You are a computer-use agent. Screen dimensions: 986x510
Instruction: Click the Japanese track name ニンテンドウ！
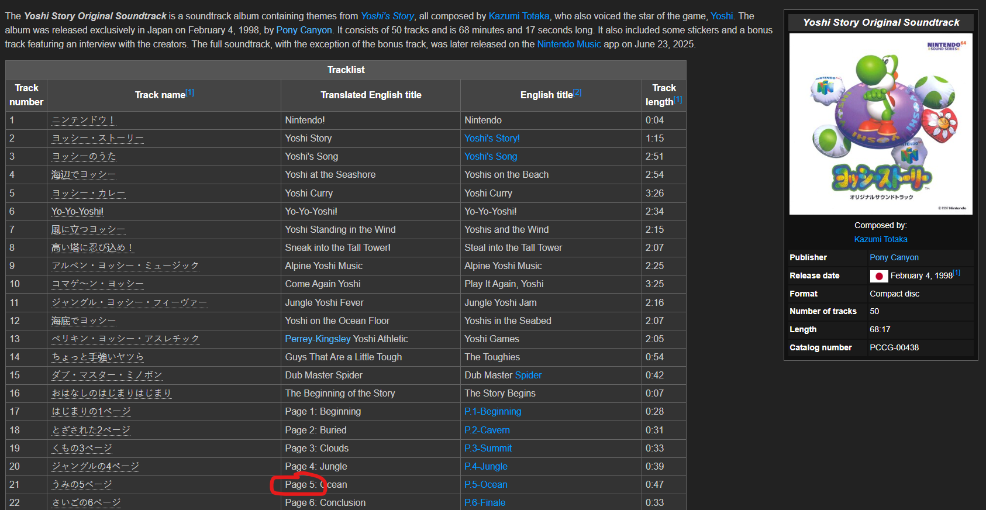(83, 120)
